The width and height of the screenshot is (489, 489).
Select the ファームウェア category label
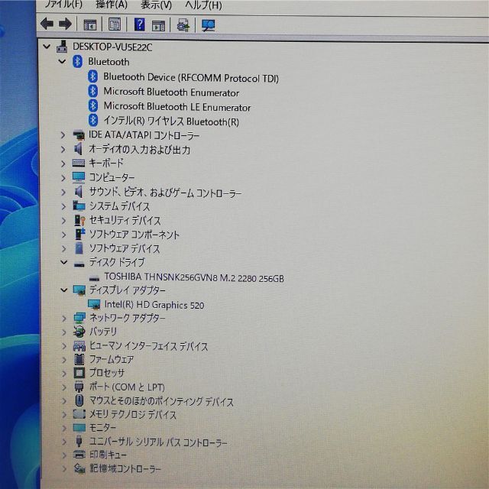pyautogui.click(x=112, y=359)
